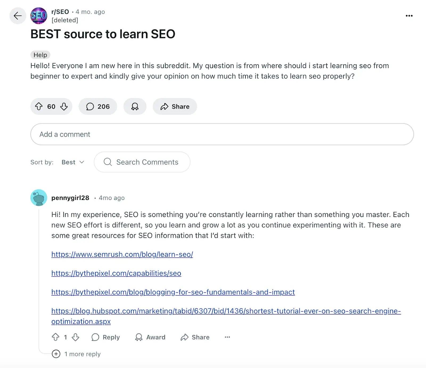426x368 pixels.
Task: Upvote the post
Action: point(39,107)
